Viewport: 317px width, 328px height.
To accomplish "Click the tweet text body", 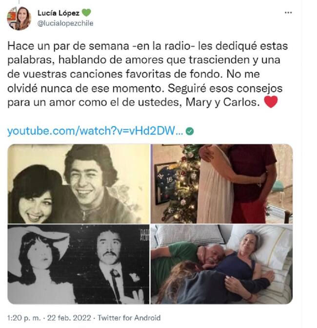I will click(147, 74).
